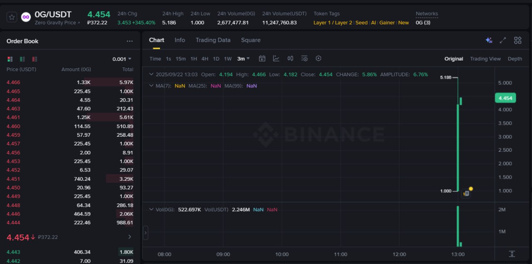Switch chart mode to Trading View
The image size is (532, 264).
tap(485, 59)
